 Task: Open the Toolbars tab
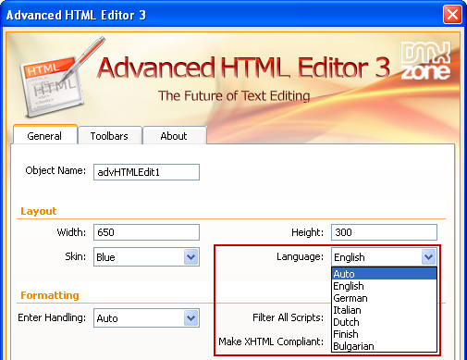point(110,136)
